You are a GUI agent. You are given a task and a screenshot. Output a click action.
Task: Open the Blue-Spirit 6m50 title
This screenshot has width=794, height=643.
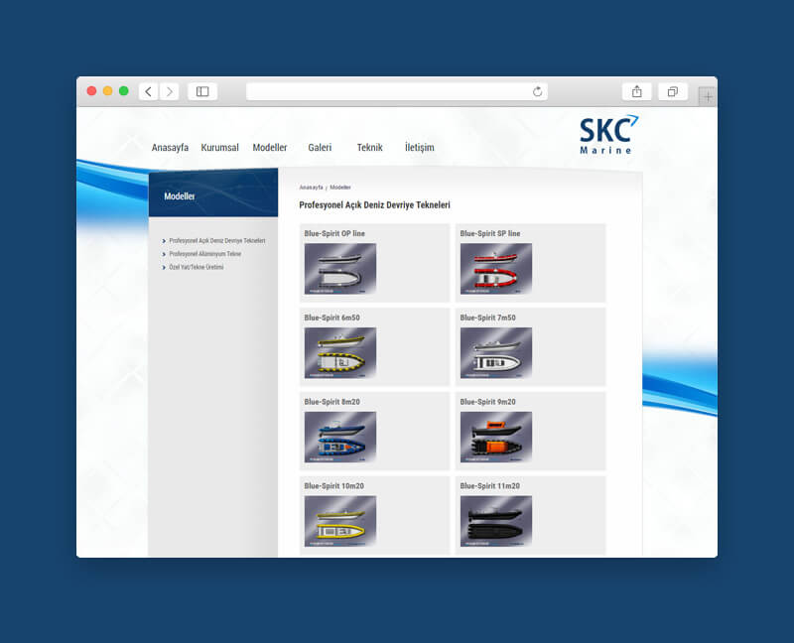point(331,318)
